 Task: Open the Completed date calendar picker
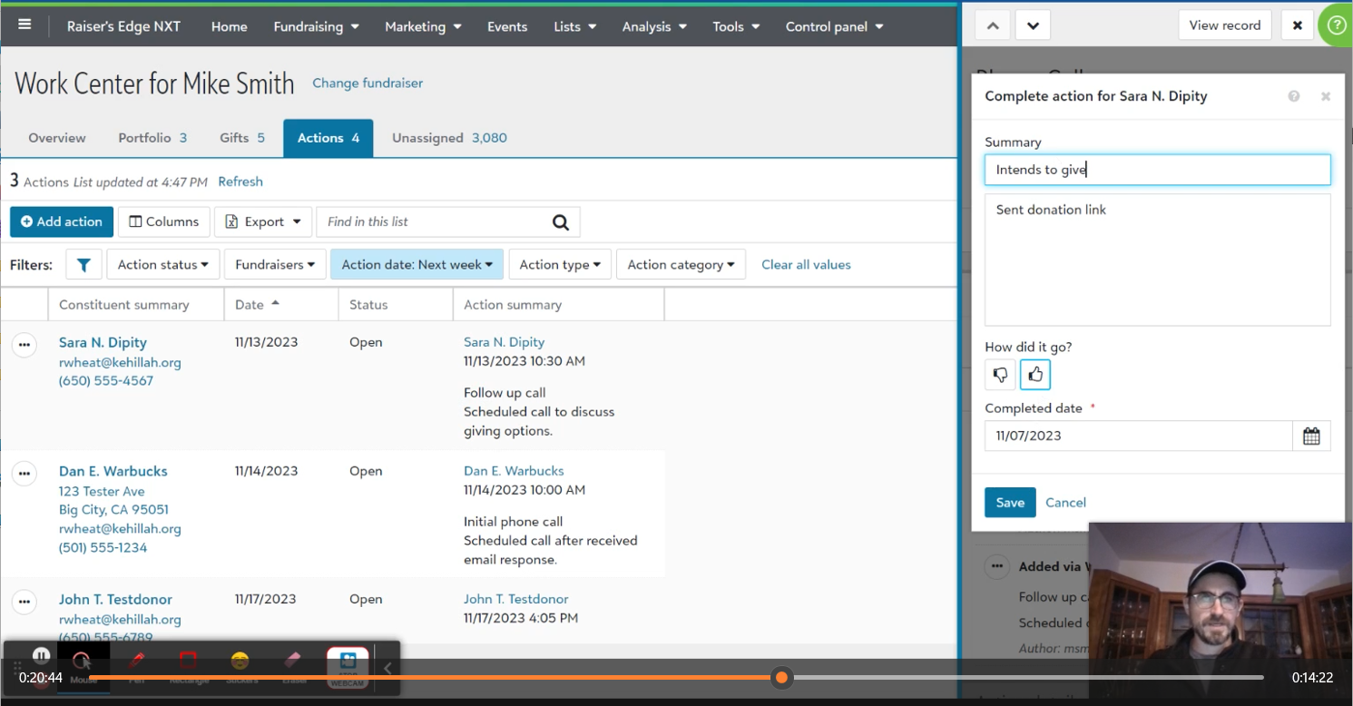(1311, 436)
